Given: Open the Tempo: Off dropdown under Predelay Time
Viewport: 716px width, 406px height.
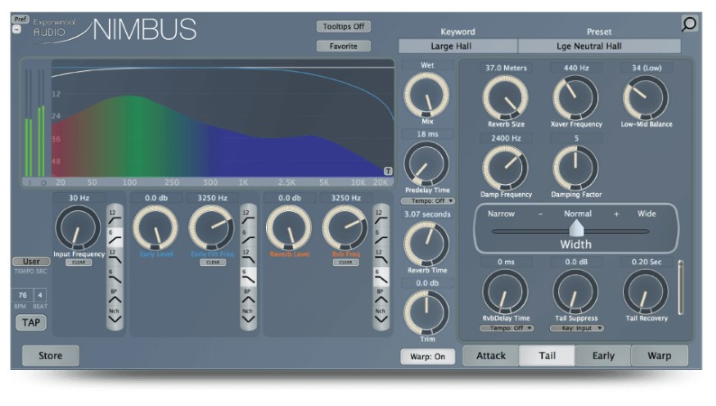Looking at the screenshot, I should pos(427,201).
